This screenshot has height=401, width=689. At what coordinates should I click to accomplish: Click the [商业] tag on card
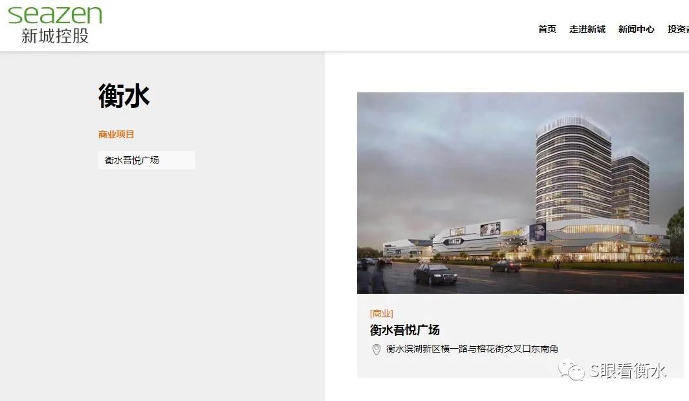pyautogui.click(x=382, y=313)
